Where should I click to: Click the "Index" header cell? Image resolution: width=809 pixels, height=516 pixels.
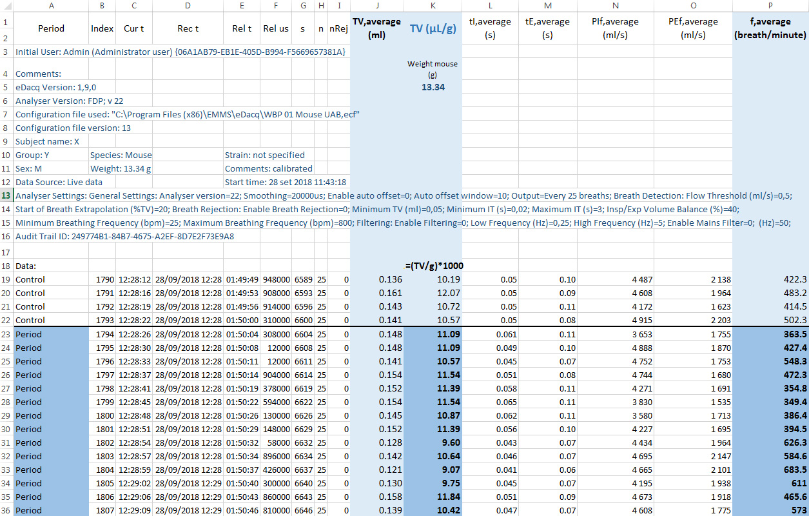(102, 28)
